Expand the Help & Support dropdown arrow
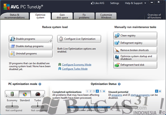Image resolution: width=166 pixels, height=115 pixels. coord(145,3)
